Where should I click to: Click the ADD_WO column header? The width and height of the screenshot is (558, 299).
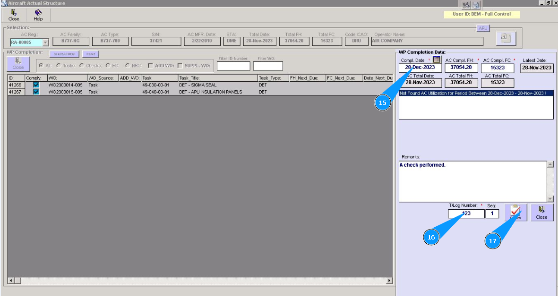point(130,78)
